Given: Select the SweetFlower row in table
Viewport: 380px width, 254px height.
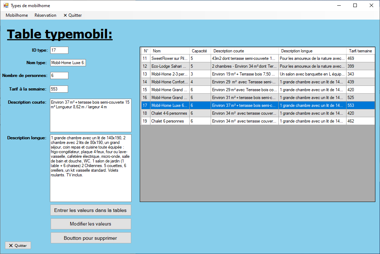Looking at the screenshot, I should pos(169,58).
